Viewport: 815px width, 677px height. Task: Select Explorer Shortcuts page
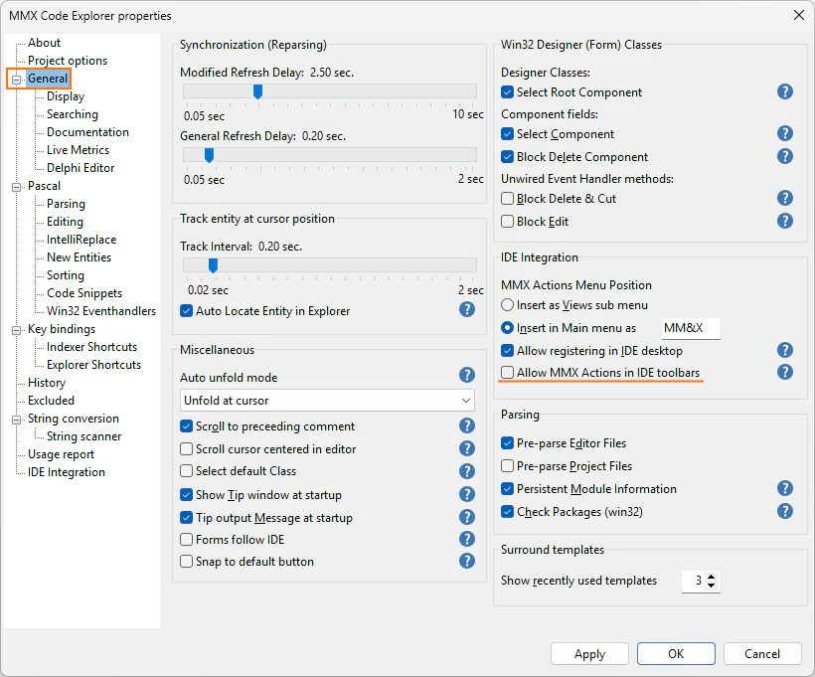point(93,365)
